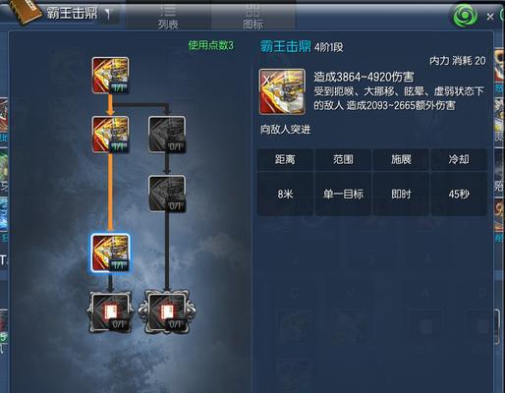This screenshot has height=393, width=505.
Task: Click the green swirl icon at top right
Action: [x=465, y=16]
